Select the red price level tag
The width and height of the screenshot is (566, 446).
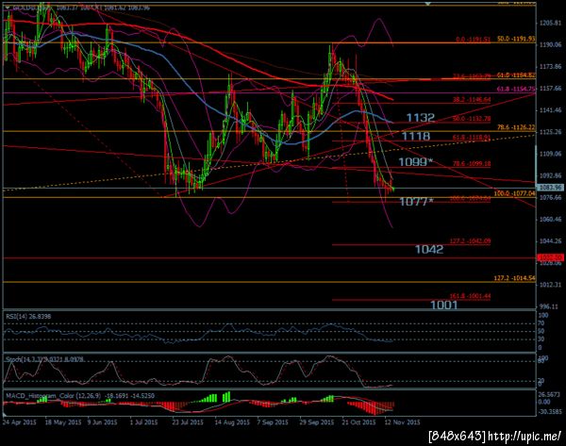click(x=551, y=257)
